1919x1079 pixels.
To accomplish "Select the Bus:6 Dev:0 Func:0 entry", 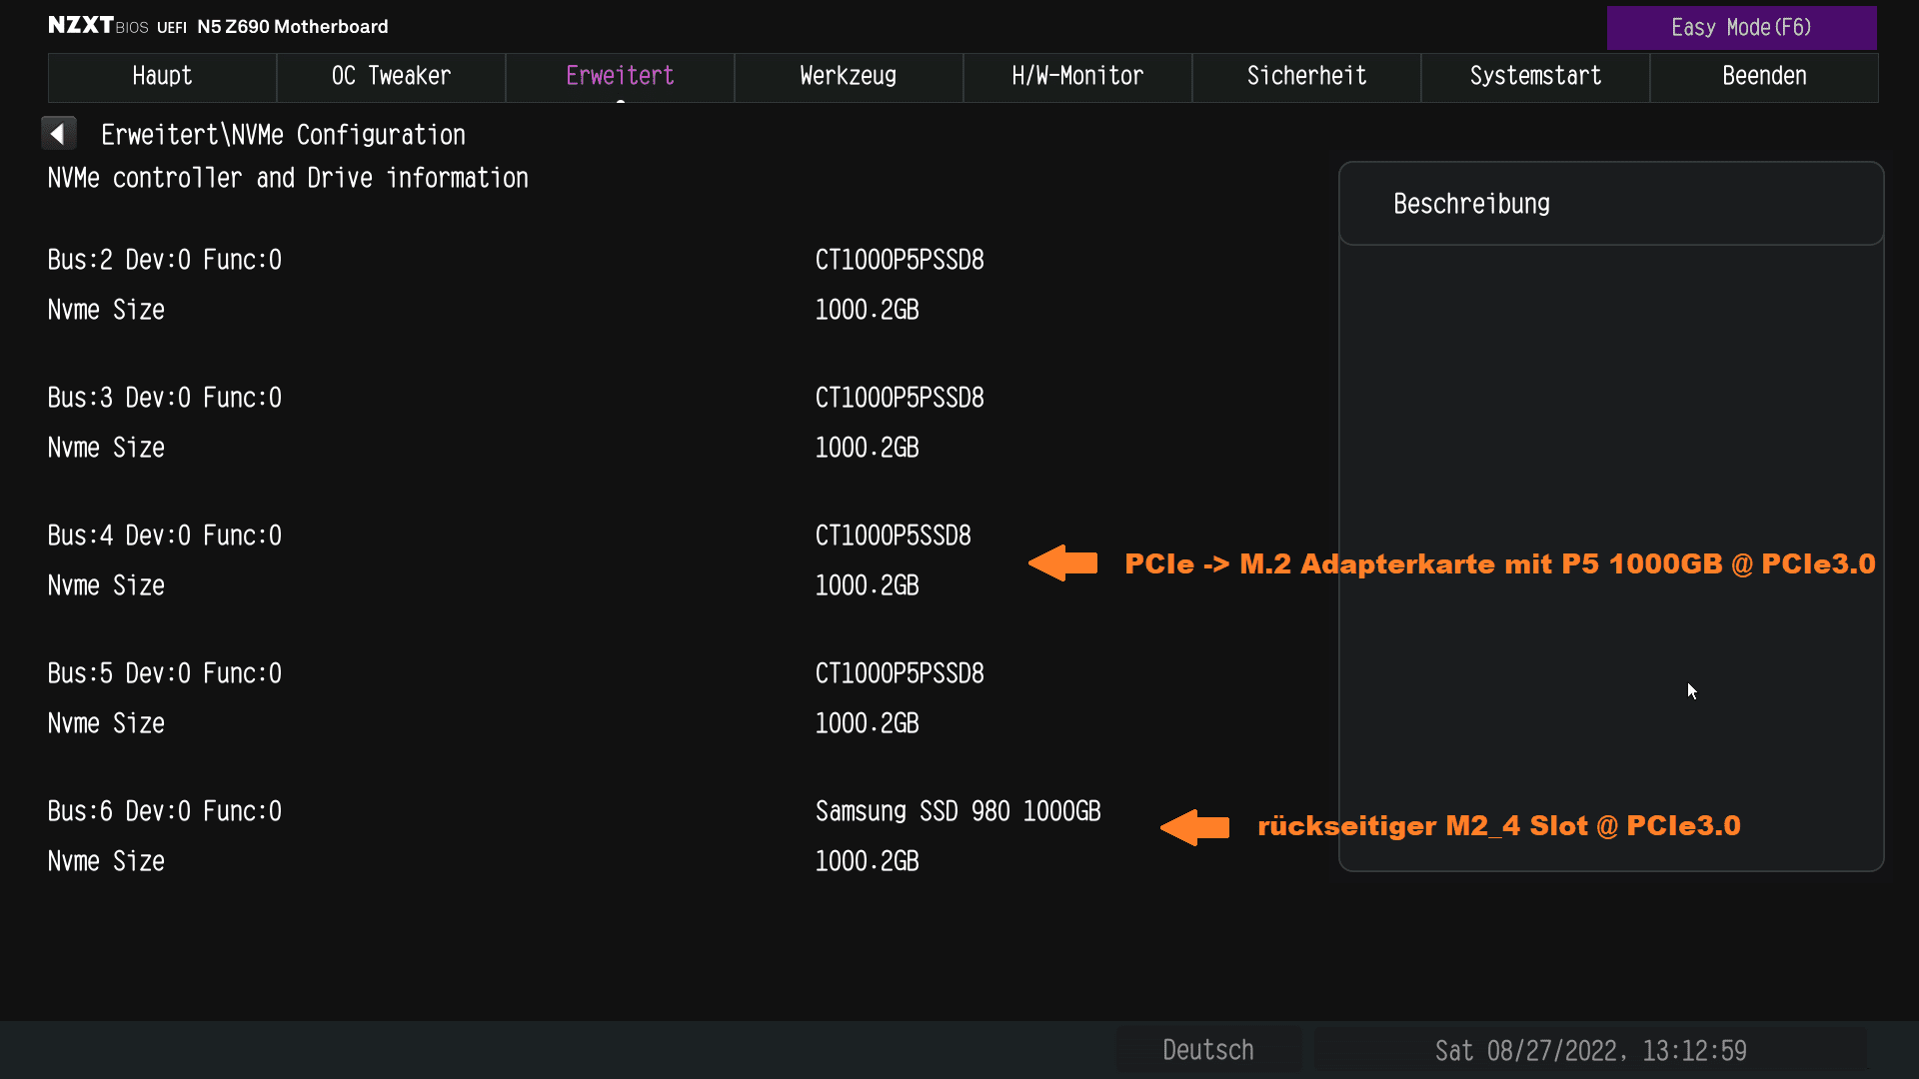I will (165, 811).
